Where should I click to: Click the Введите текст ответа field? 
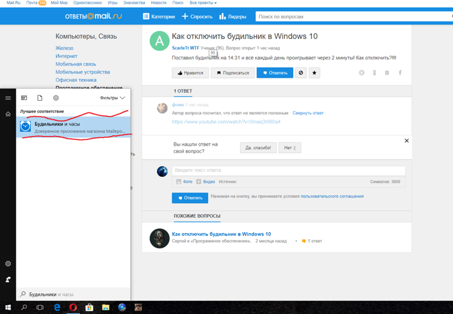[x=288, y=170]
